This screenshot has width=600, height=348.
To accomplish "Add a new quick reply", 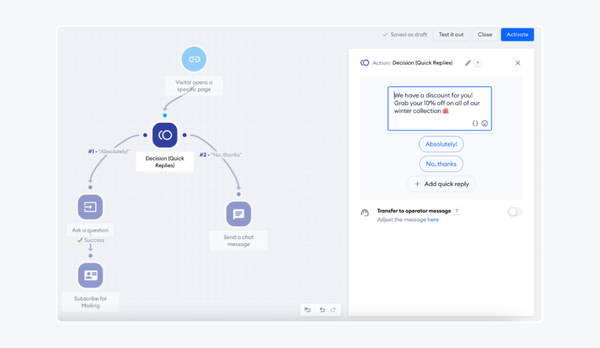I will click(441, 183).
